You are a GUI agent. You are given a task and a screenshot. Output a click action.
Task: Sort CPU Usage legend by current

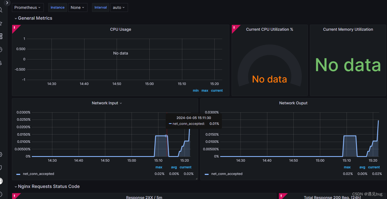[217, 91]
